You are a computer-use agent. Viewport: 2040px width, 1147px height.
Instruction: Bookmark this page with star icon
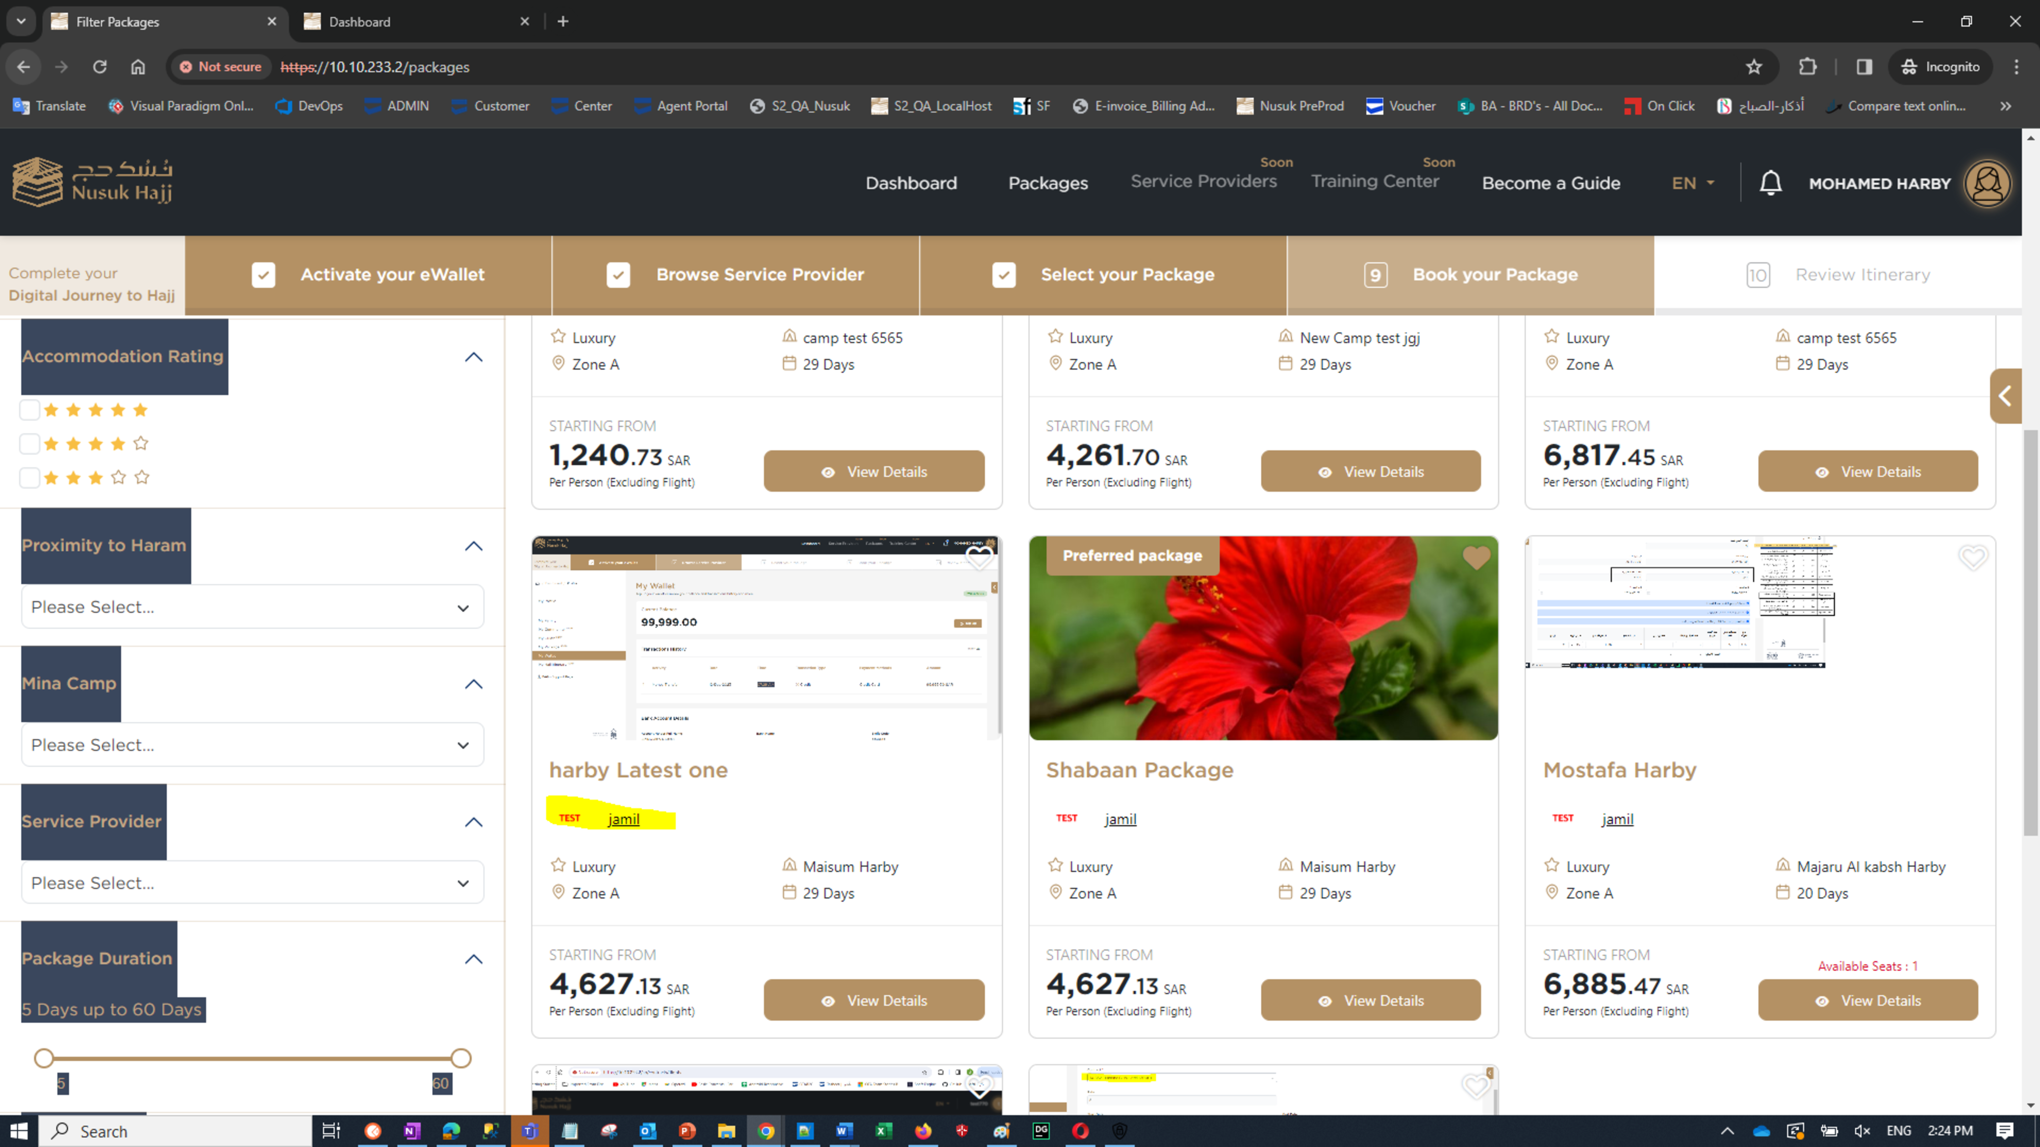click(x=1753, y=67)
